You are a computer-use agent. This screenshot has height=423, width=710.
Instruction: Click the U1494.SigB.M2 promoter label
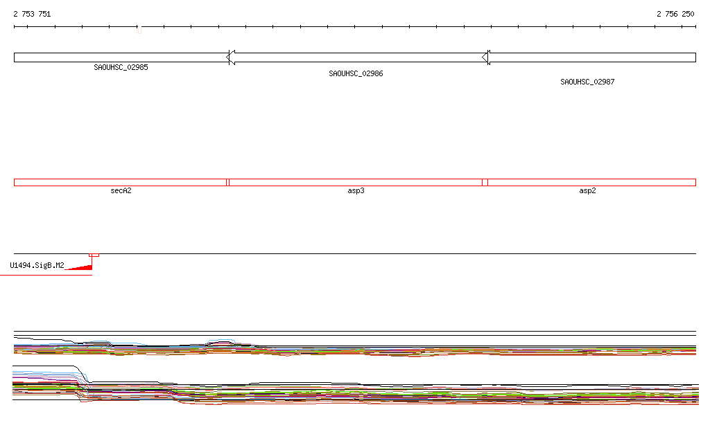tap(37, 265)
